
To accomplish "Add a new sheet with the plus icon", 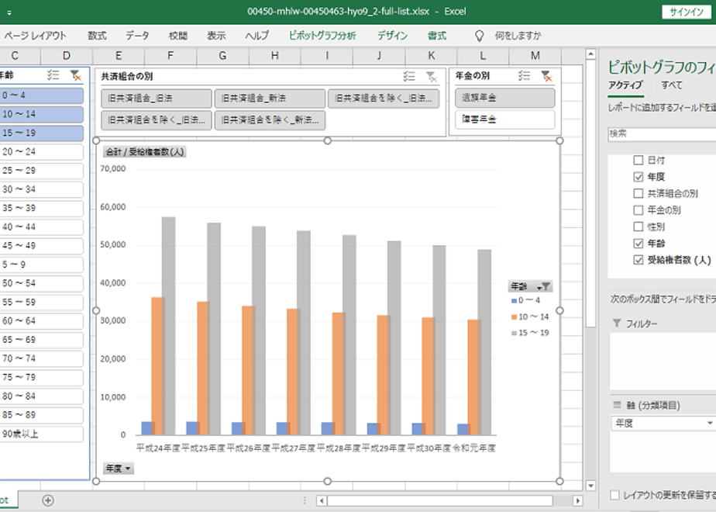I will [x=48, y=500].
